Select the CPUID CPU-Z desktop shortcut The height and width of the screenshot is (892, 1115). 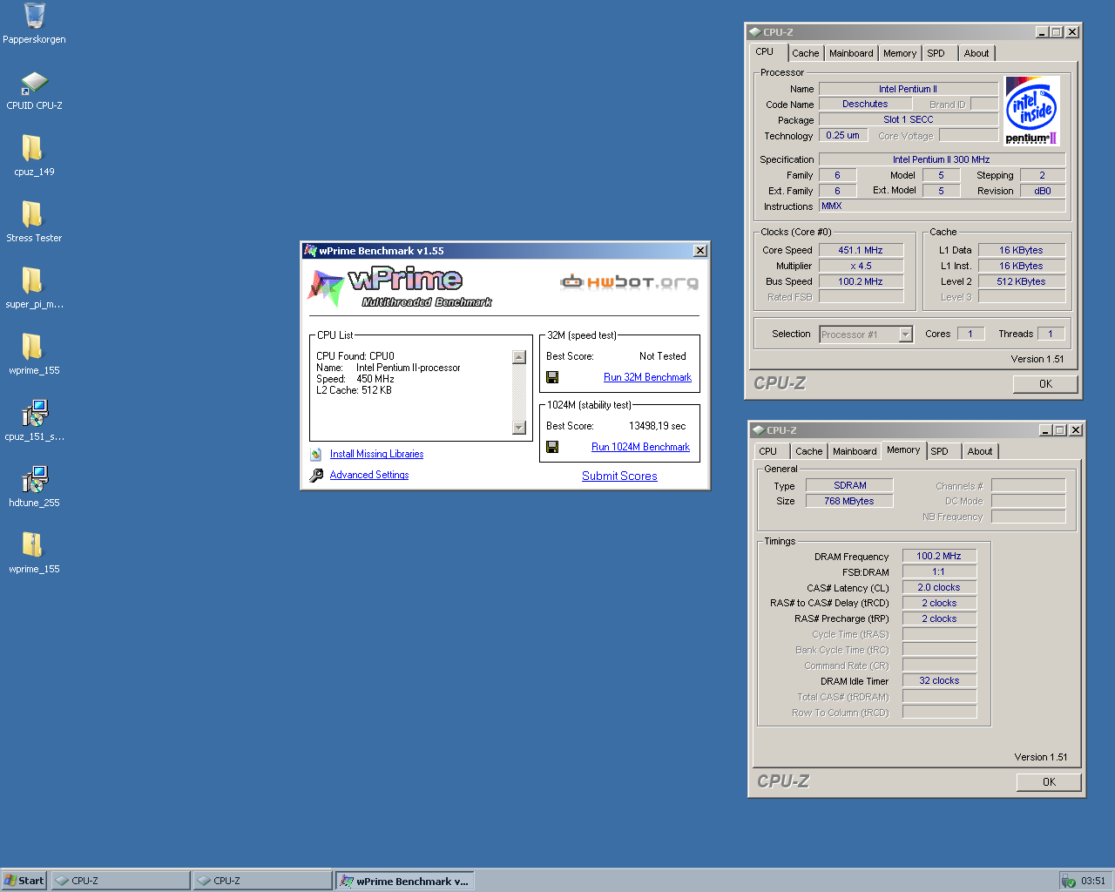click(34, 83)
